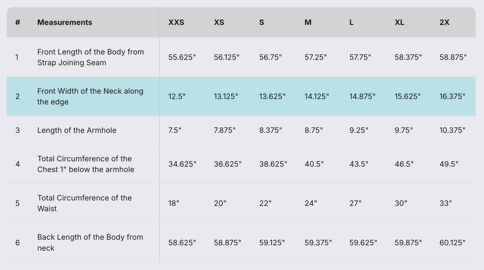Image resolution: width=484 pixels, height=270 pixels.
Task: Select the 43.5" chest circumference cell
Action: tap(359, 164)
